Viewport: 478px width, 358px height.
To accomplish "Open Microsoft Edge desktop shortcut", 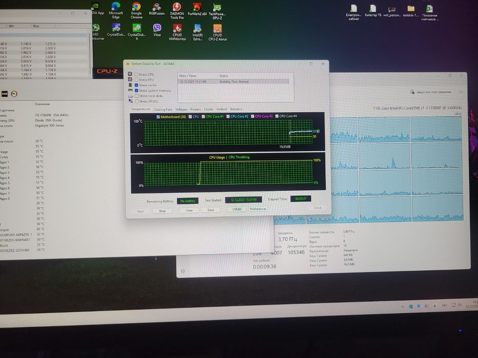I will (x=116, y=10).
